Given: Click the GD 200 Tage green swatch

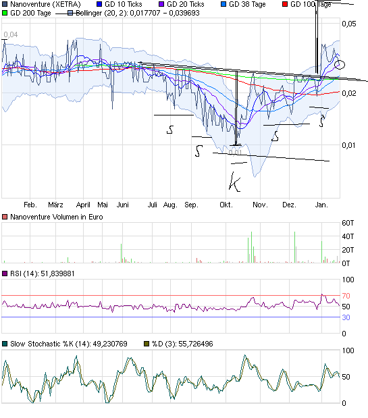Looking at the screenshot, I should [5, 13].
